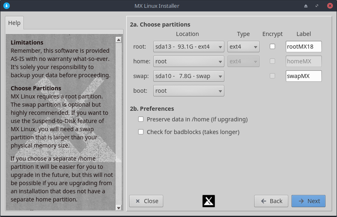337x217 pixels.
Task: Click the swap partition encrypt checkbox
Action: click(272, 76)
